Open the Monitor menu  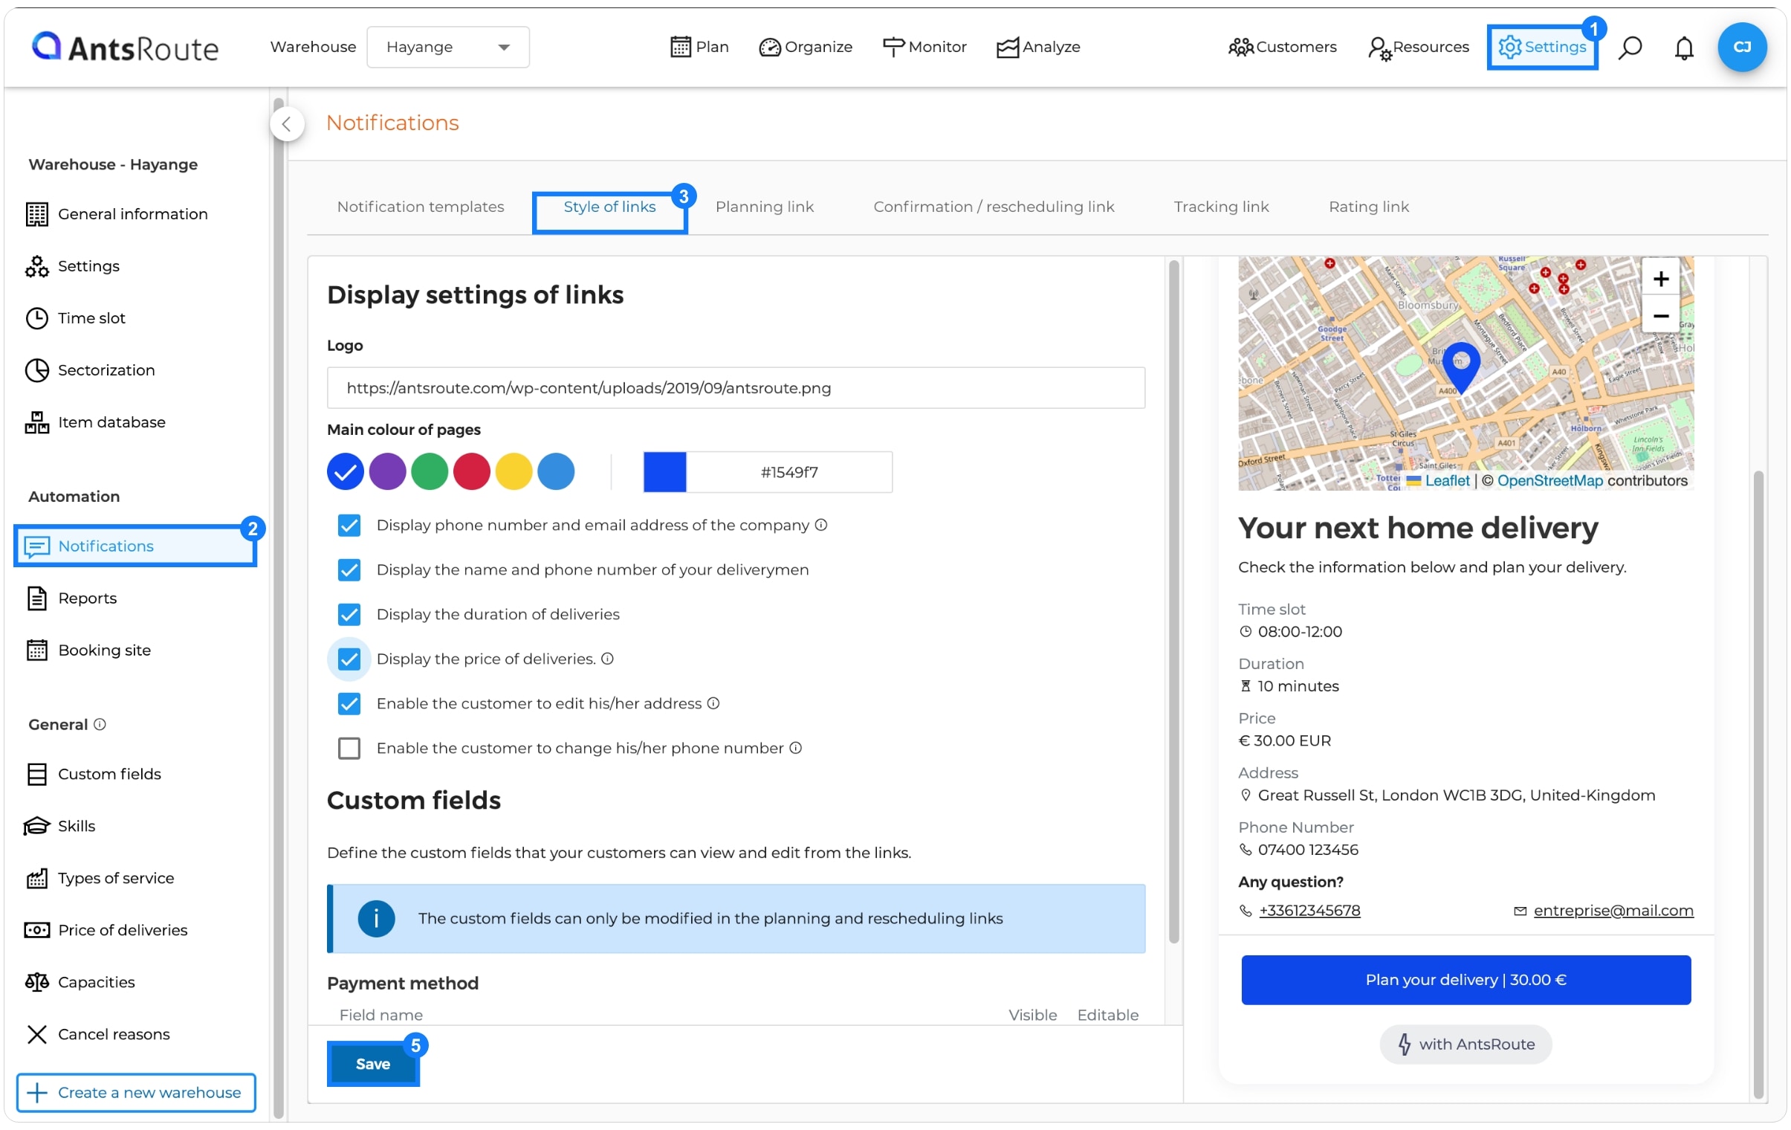[x=924, y=47]
